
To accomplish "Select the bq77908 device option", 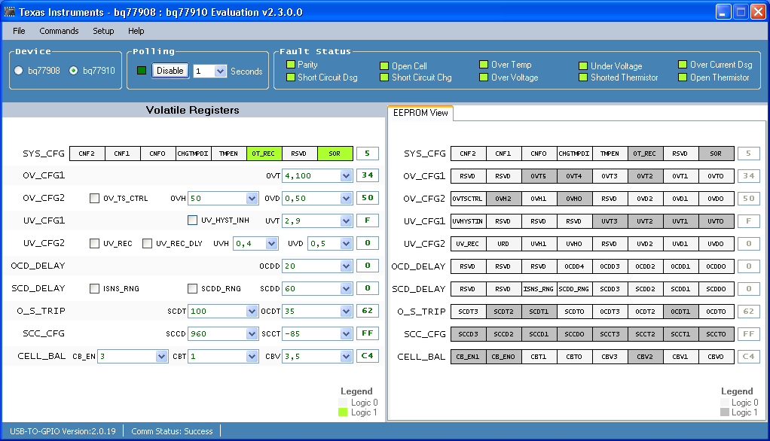I will click(x=19, y=71).
